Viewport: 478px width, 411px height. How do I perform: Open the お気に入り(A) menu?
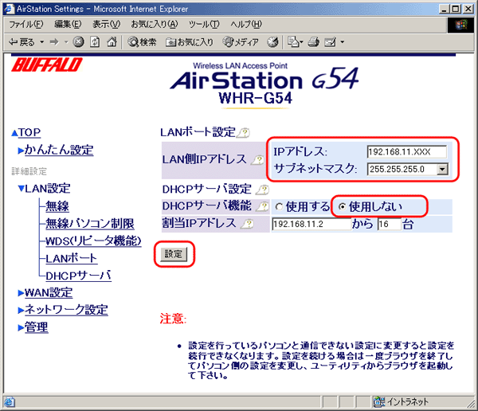(155, 25)
